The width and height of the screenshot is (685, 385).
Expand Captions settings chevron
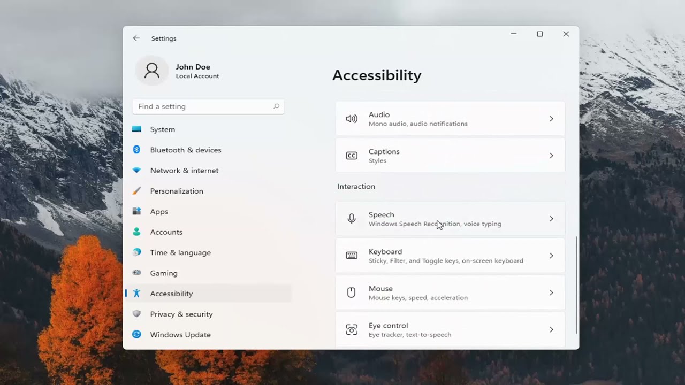(x=551, y=156)
